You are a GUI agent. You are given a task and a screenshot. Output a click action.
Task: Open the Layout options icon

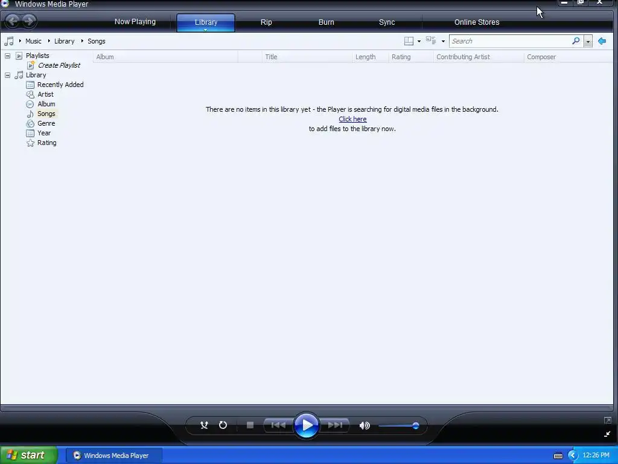409,41
